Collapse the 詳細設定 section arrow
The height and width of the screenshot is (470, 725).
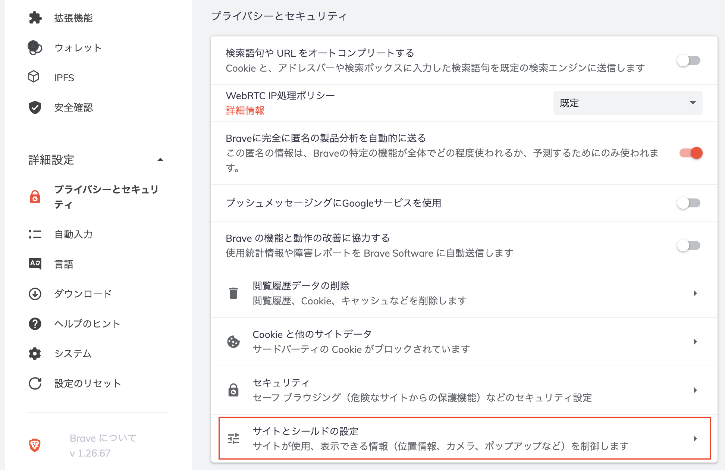pyautogui.click(x=160, y=160)
